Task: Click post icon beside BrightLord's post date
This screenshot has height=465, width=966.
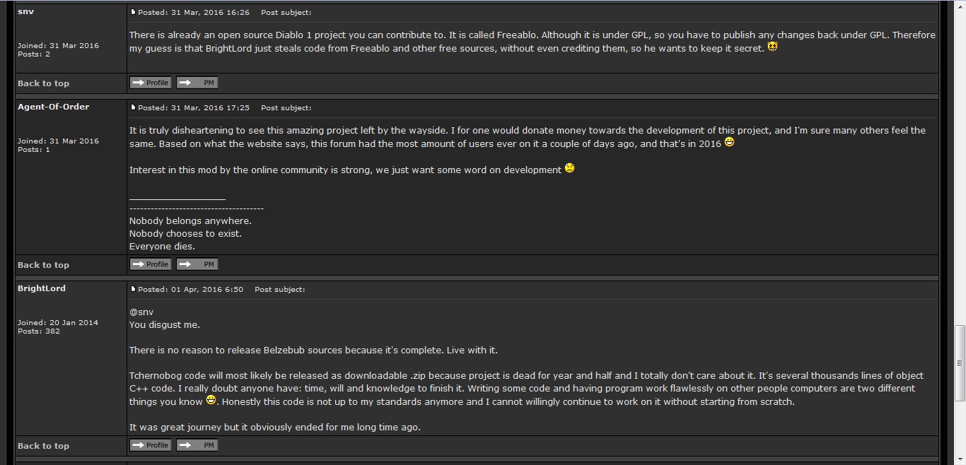Action: click(x=133, y=289)
